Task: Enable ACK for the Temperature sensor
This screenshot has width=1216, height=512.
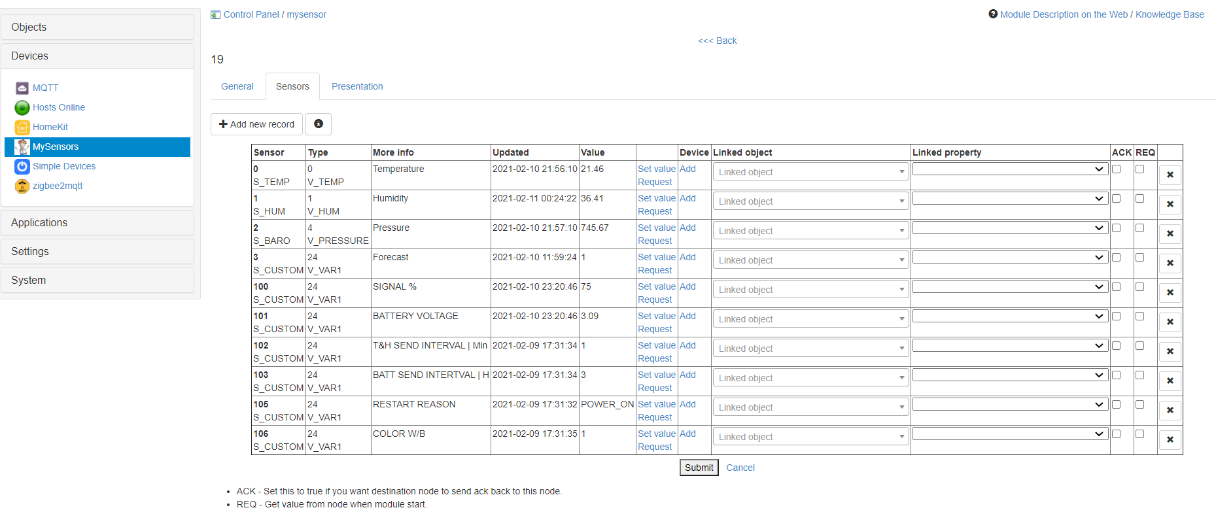Action: 1117,169
